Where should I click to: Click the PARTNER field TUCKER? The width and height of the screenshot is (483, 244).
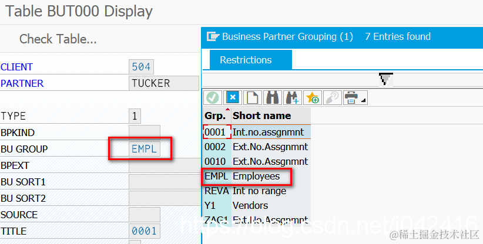point(164,83)
